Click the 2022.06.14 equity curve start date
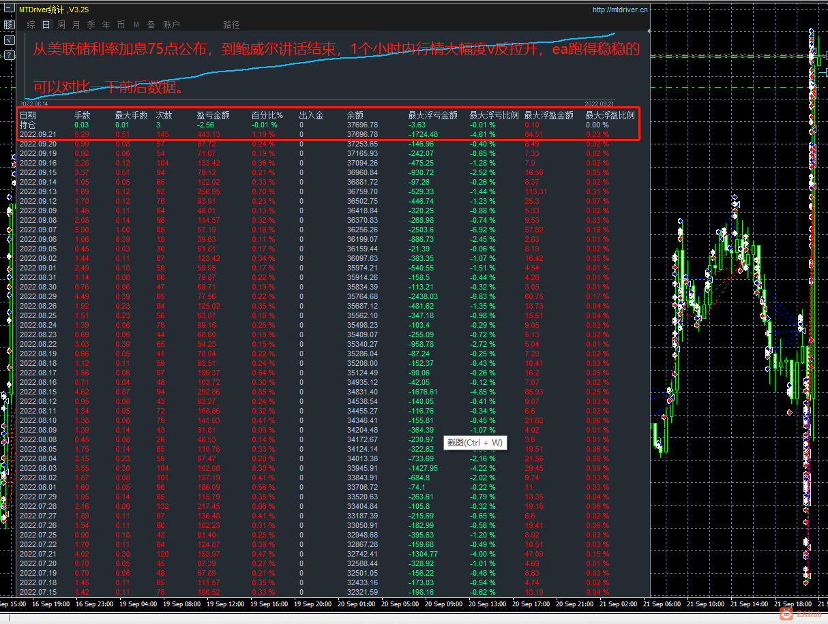 (x=33, y=103)
